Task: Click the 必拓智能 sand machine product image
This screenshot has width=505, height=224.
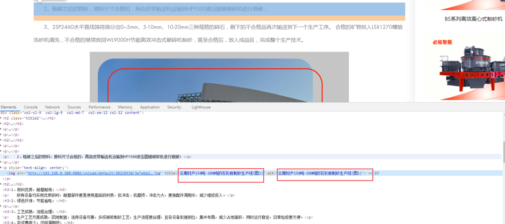Action: point(468,65)
